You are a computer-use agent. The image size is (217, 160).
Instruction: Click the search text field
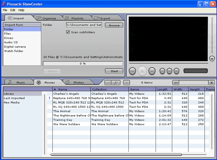pos(193,83)
